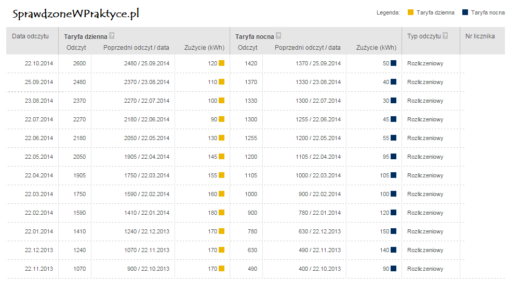Click day reading value 1070
Image resolution: width=521 pixels, height=291 pixels.
(x=79, y=269)
